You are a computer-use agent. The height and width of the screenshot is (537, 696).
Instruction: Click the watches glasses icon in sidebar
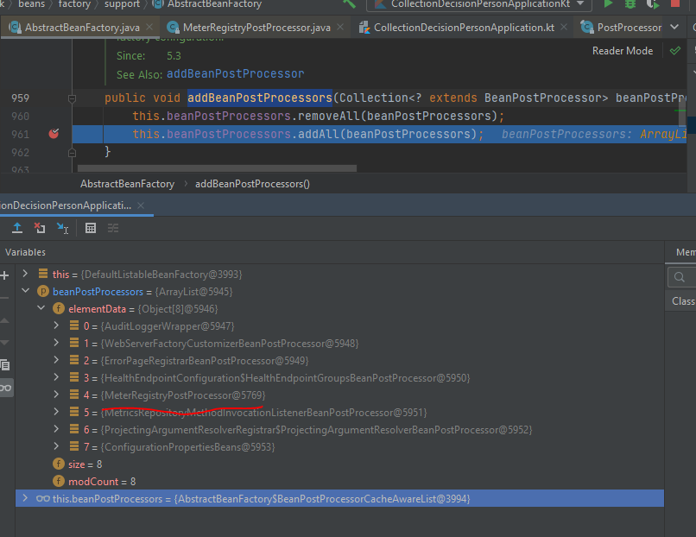click(6, 389)
